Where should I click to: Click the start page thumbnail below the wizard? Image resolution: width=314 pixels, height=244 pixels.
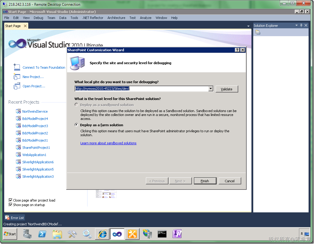click(106, 194)
